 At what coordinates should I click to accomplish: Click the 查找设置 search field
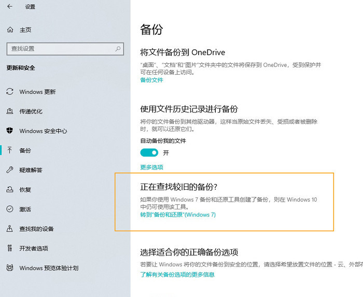pyautogui.click(x=60, y=49)
